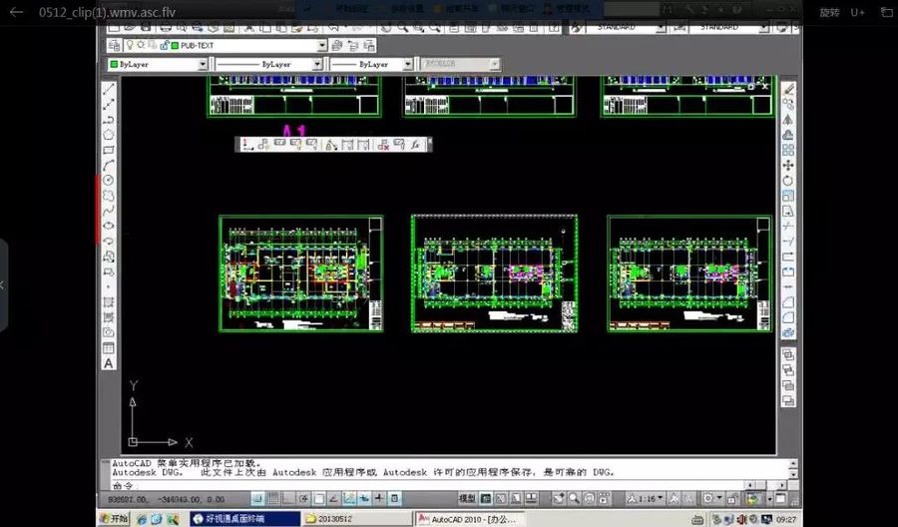898x527 pixels.
Task: Select the Trim modify tool
Action: click(x=788, y=227)
